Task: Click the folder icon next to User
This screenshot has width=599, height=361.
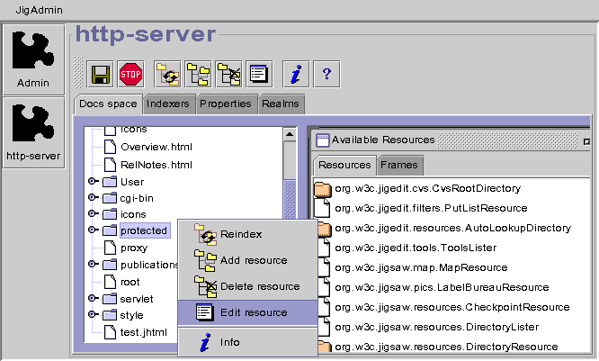Action: tap(110, 181)
